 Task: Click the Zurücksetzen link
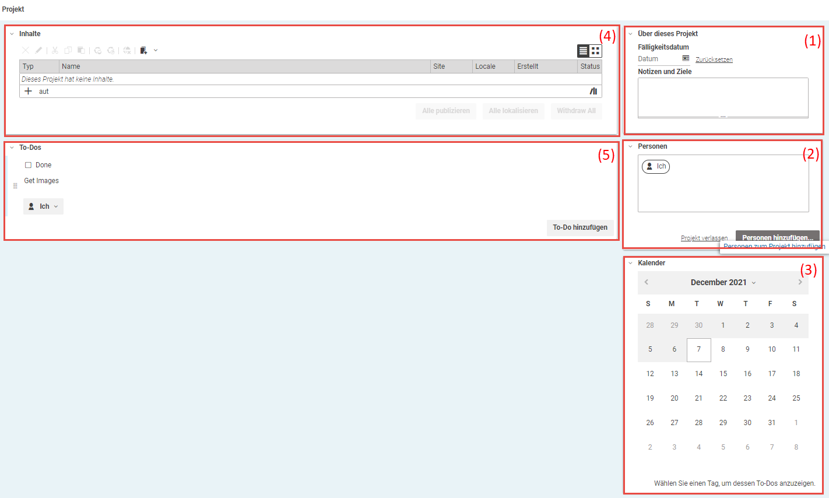tap(714, 59)
